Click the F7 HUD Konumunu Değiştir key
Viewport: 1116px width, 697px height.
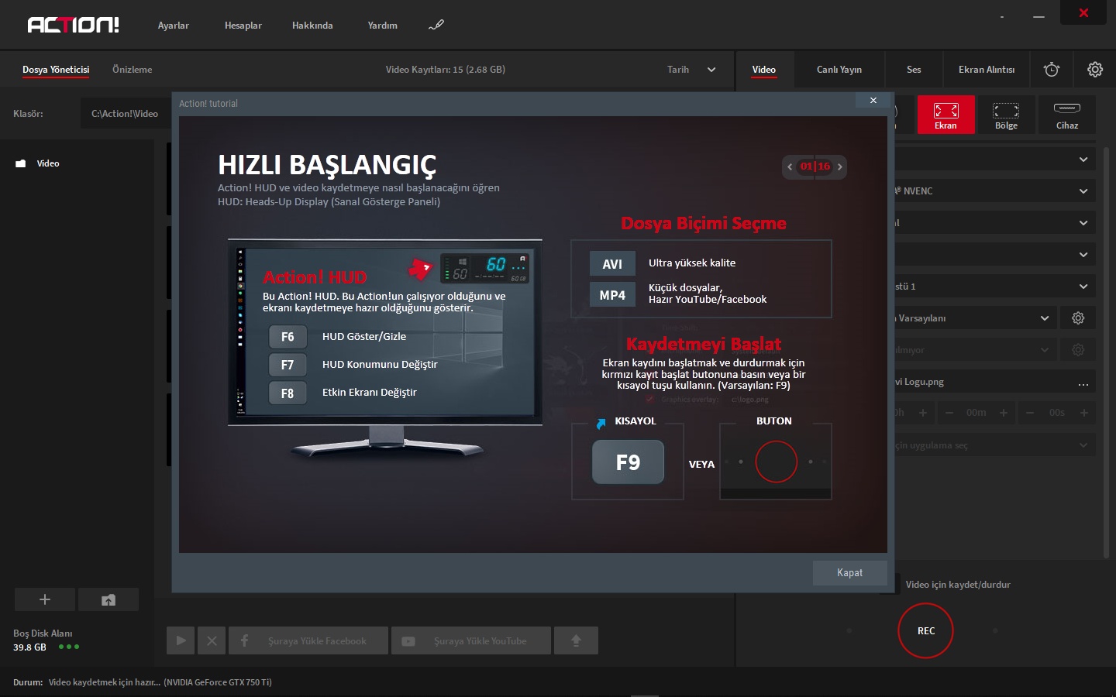click(x=288, y=365)
